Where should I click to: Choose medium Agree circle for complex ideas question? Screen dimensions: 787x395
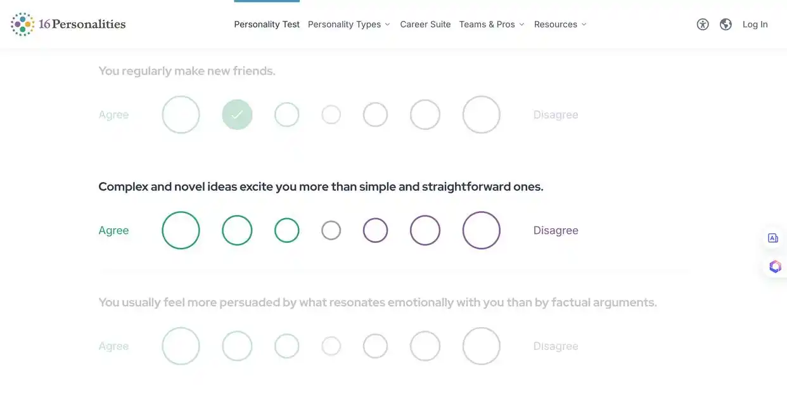[237, 230]
